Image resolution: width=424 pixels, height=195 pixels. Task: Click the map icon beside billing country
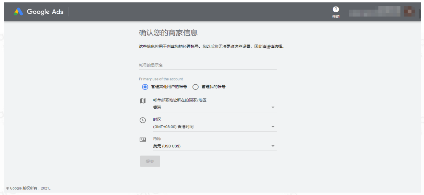(143, 101)
